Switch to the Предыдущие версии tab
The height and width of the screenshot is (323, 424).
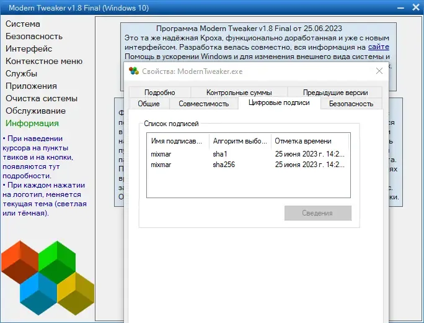(335, 93)
